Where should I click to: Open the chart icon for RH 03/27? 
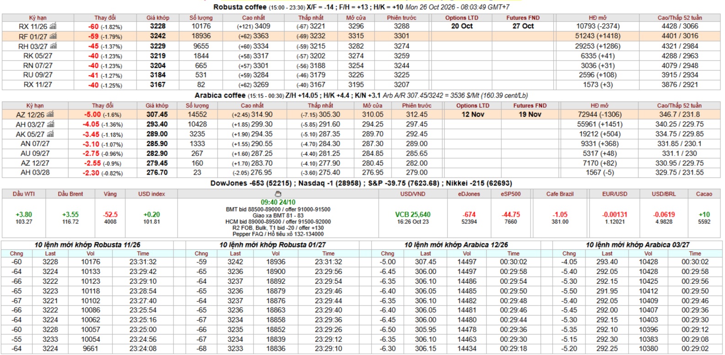[x=54, y=46]
